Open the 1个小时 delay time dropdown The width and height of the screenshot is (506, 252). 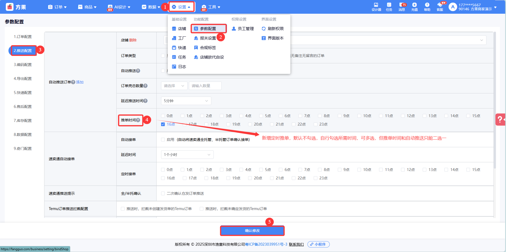tap(187, 155)
